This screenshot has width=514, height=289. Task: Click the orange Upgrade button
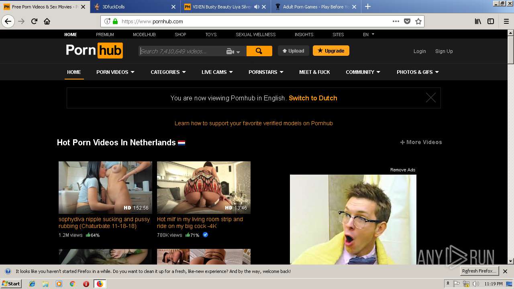click(x=331, y=51)
